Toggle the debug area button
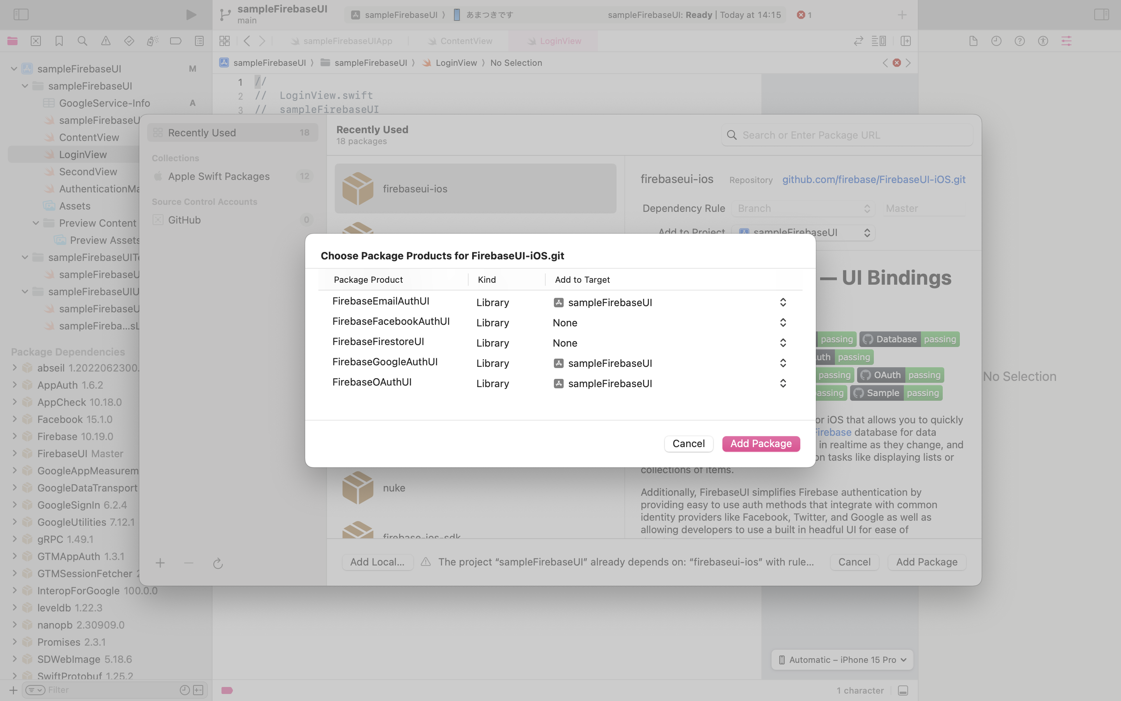Viewport: 1121px width, 701px height. (x=902, y=690)
